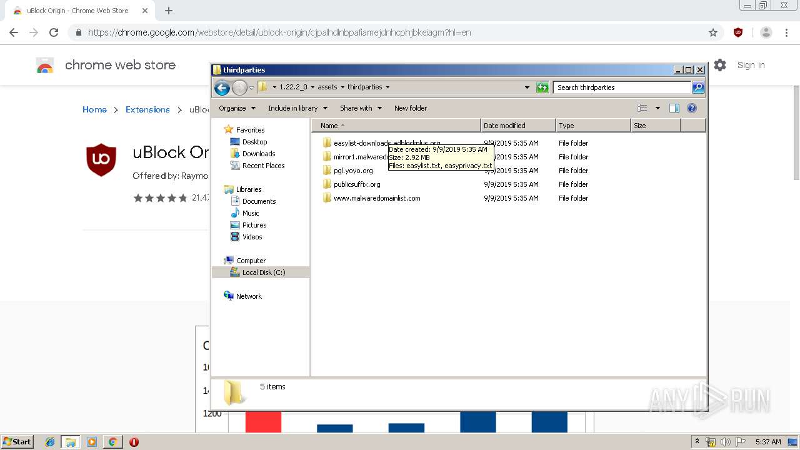Open web store settings gear
The height and width of the screenshot is (450, 800).
click(720, 65)
